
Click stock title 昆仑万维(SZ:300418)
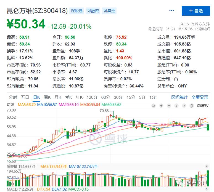click(x=37, y=11)
